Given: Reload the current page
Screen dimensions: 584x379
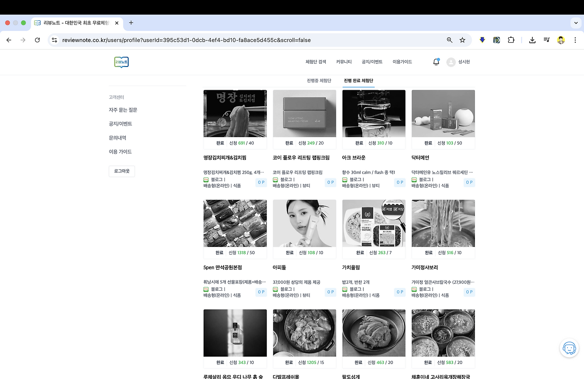Looking at the screenshot, I should pyautogui.click(x=37, y=40).
